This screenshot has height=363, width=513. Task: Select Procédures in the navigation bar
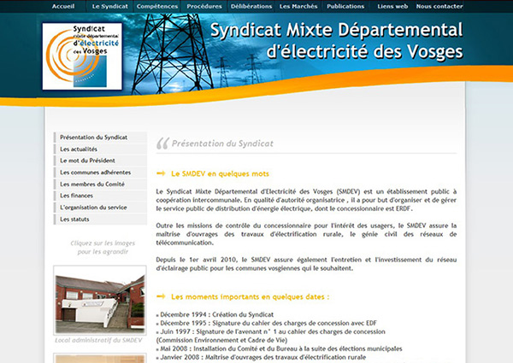(x=204, y=6)
